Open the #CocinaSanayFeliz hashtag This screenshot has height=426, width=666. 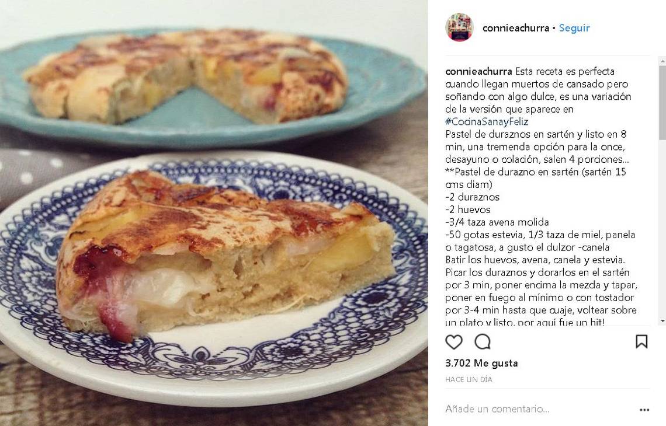point(487,122)
